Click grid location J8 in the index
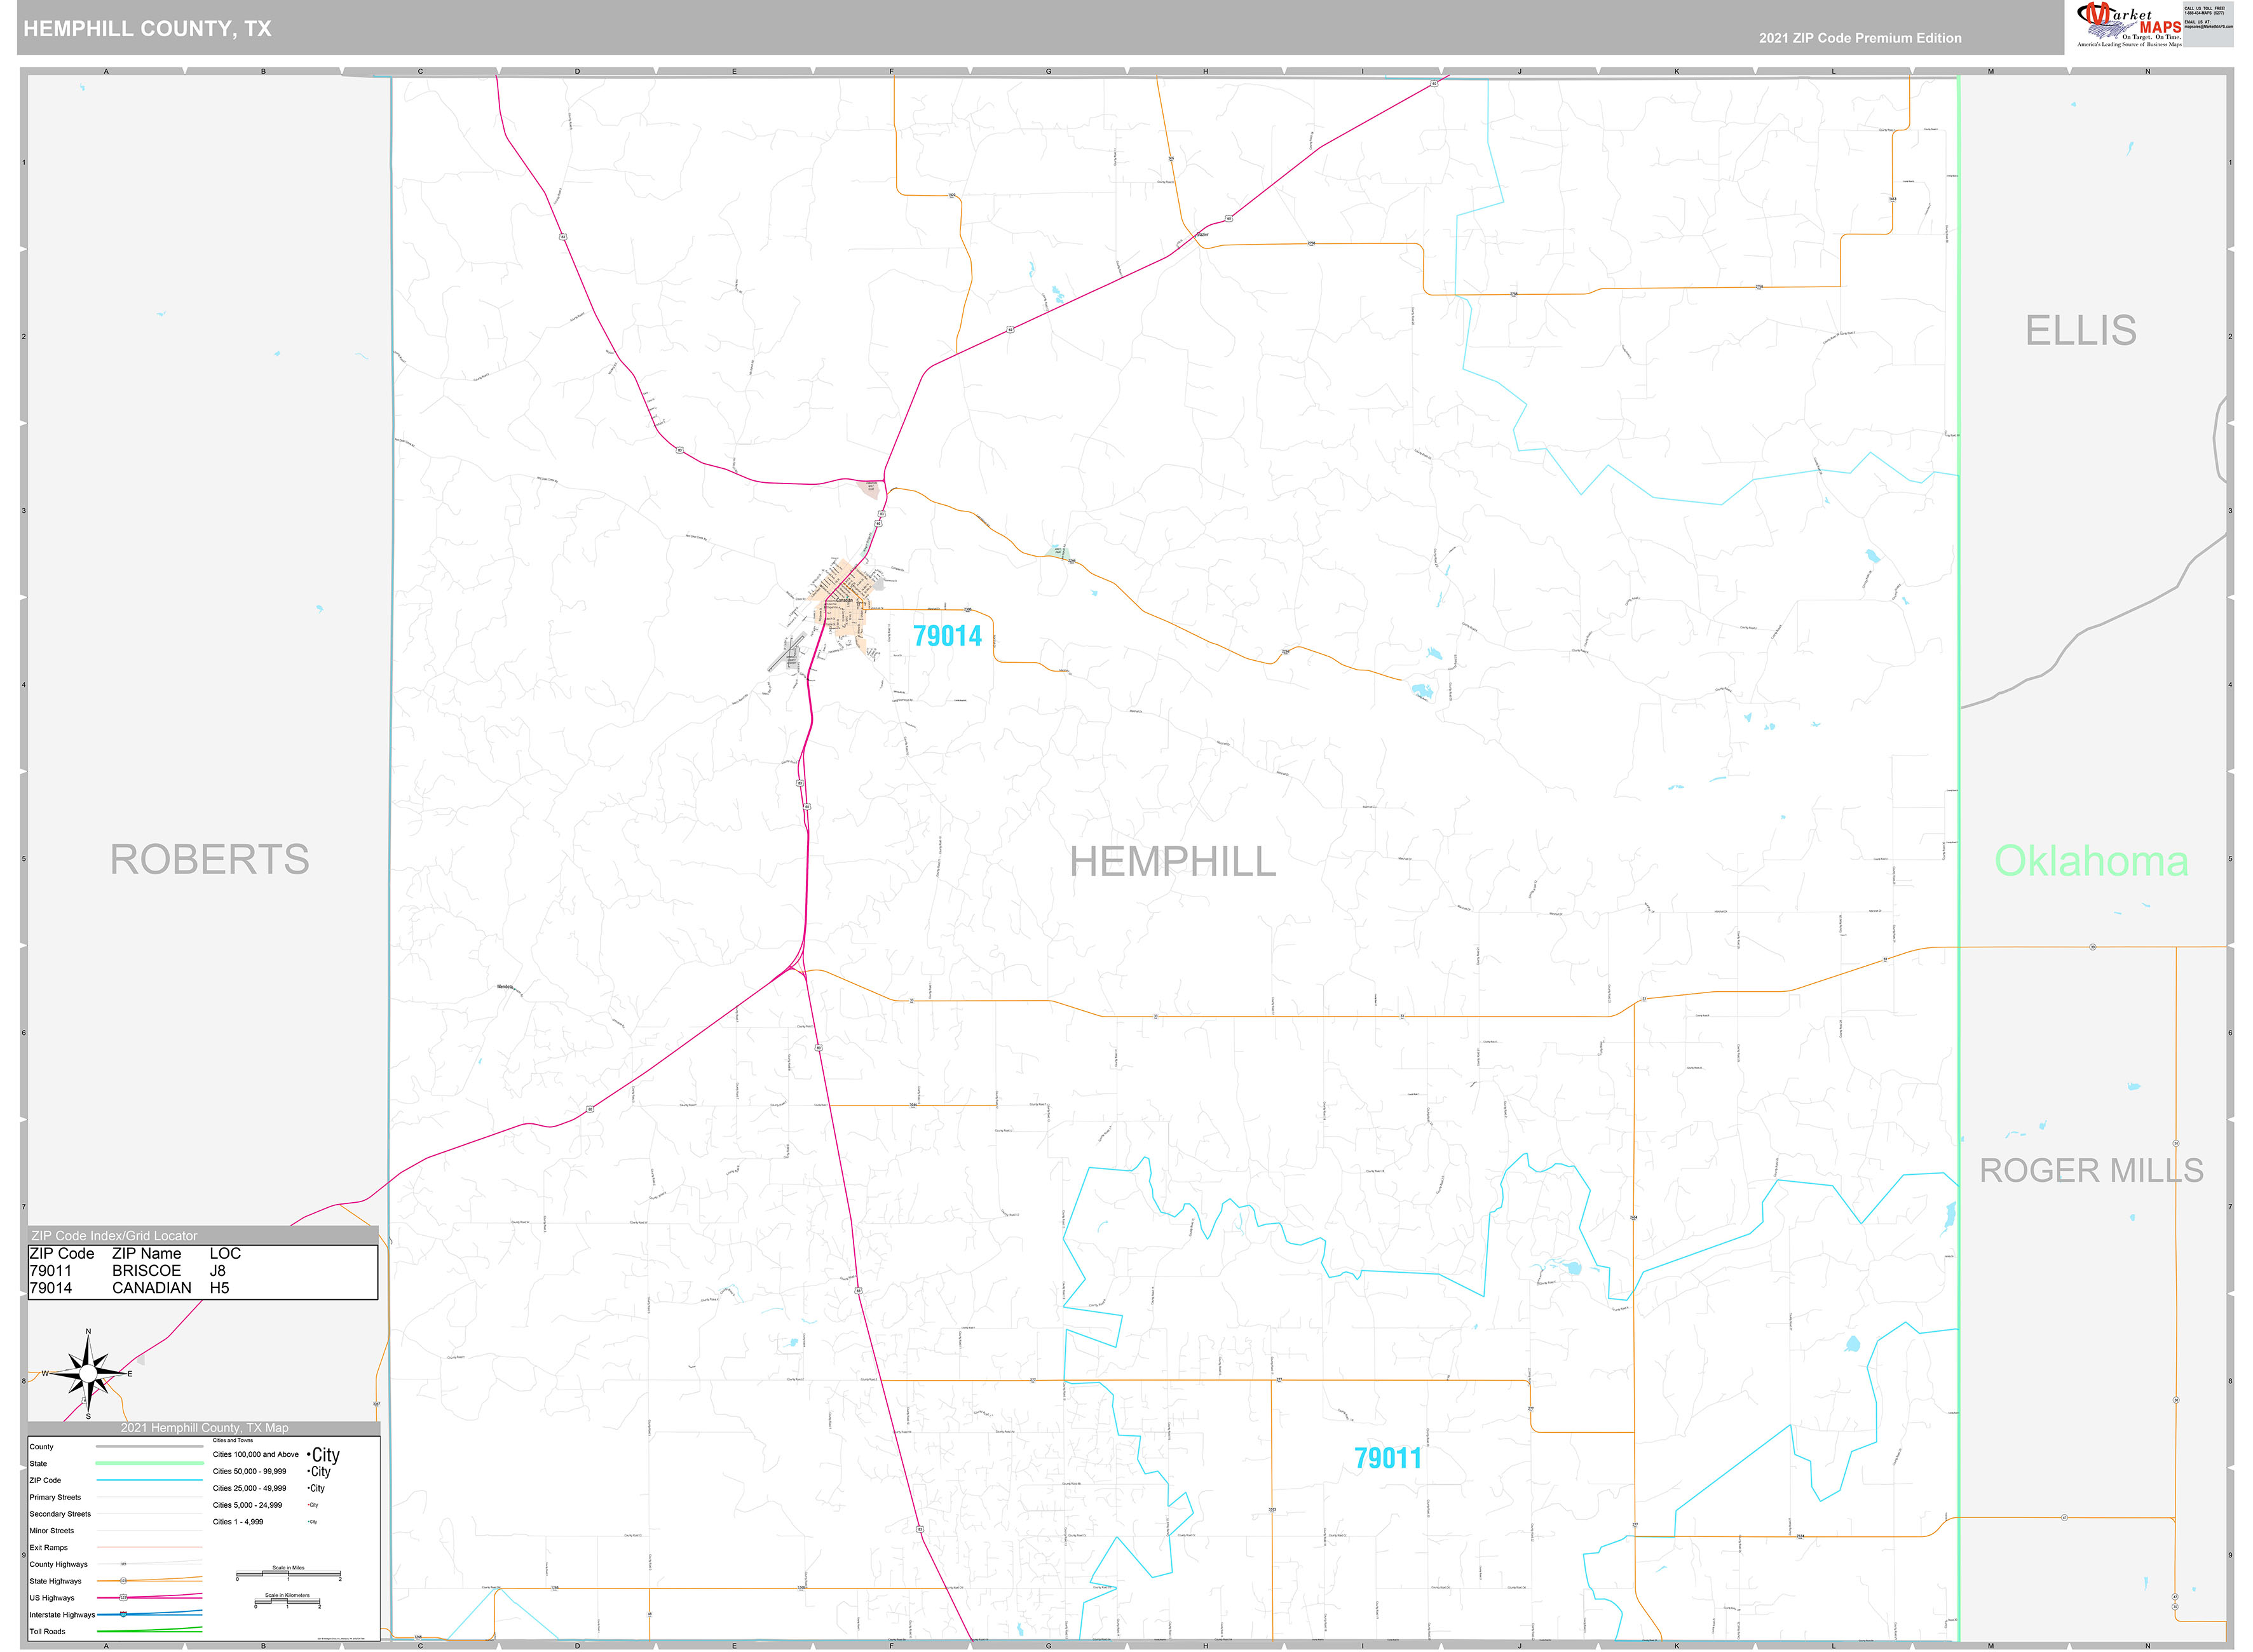 [x=217, y=1271]
